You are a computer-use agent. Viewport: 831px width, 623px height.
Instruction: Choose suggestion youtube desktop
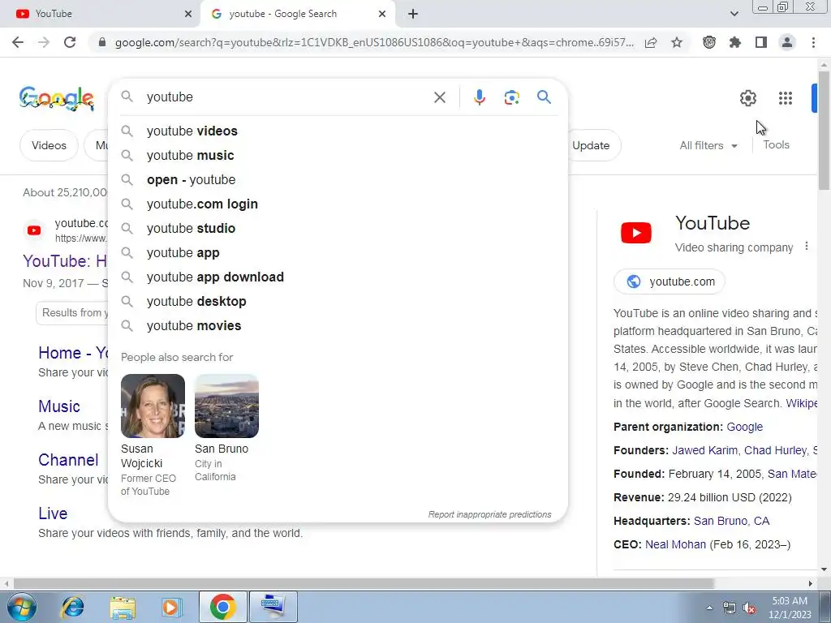tap(338, 302)
